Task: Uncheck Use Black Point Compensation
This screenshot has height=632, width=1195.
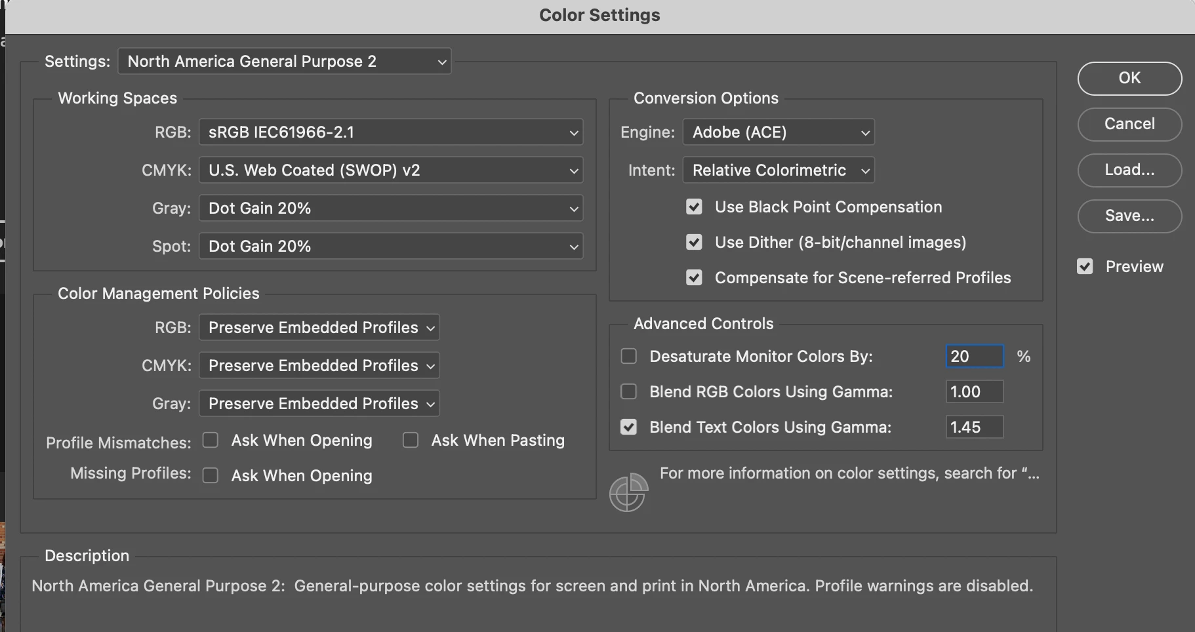Action: (694, 207)
